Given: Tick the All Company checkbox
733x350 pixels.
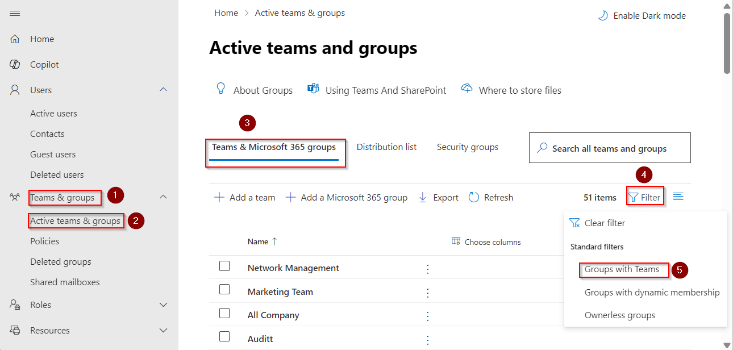Looking at the screenshot, I should point(224,314).
